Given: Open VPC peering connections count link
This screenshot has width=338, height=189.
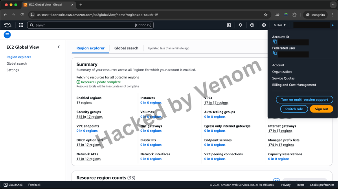Looking at the screenshot, I should click(x=215, y=159).
